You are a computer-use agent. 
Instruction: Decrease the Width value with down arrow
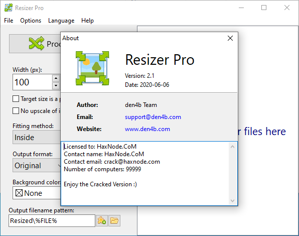(56, 86)
